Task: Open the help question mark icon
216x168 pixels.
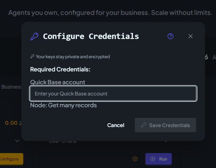Action: pyautogui.click(x=170, y=36)
